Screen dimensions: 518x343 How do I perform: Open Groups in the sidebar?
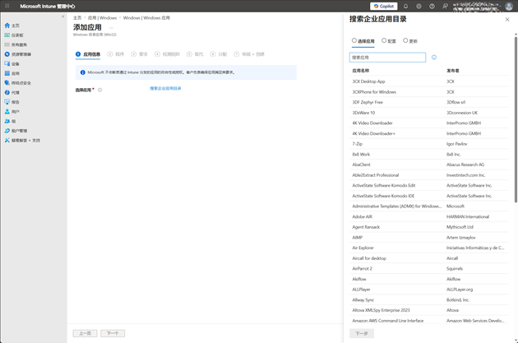(10, 121)
